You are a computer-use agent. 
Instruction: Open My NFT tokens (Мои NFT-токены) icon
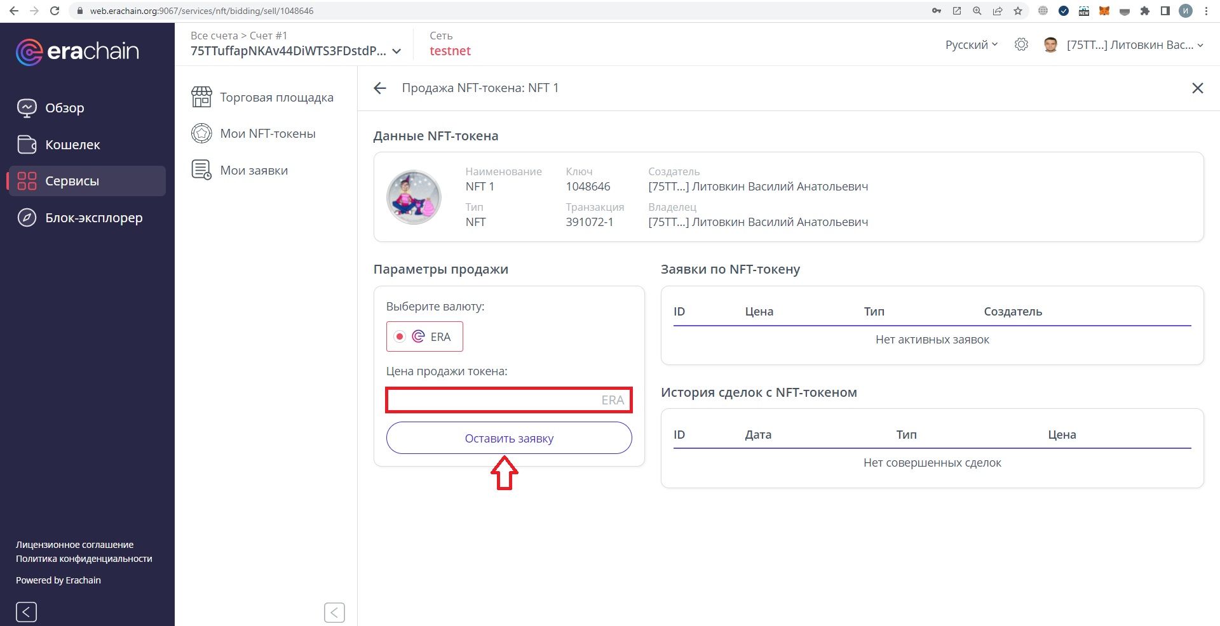pyautogui.click(x=201, y=133)
